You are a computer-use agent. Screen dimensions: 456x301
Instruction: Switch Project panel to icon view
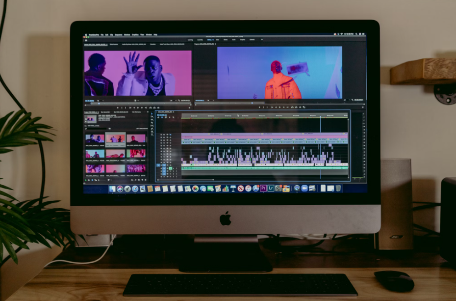coord(92,180)
